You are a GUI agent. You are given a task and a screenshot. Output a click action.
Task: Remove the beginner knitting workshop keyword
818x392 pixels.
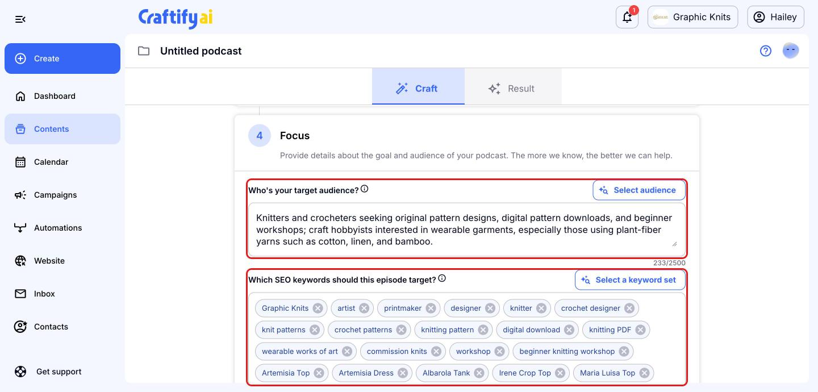click(x=624, y=352)
